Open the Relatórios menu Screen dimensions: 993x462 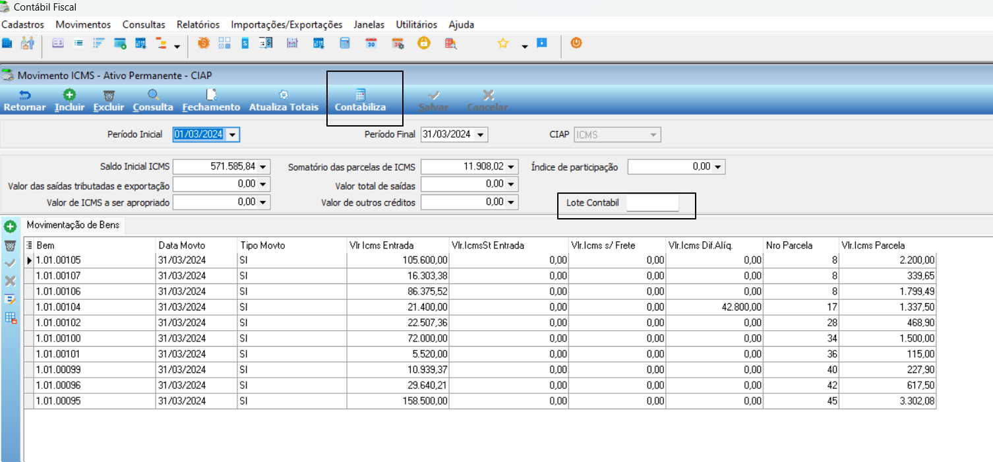[198, 24]
